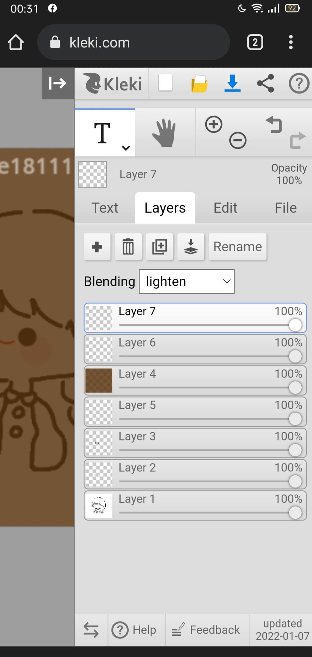The height and width of the screenshot is (657, 312).
Task: Undo the last action
Action: pos(274,124)
